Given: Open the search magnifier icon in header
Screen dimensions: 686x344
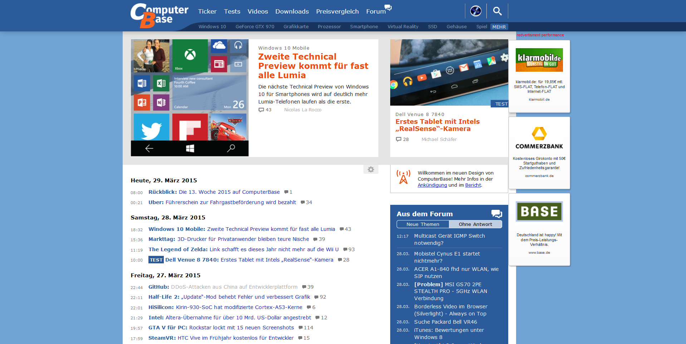Looking at the screenshot, I should pyautogui.click(x=497, y=11).
